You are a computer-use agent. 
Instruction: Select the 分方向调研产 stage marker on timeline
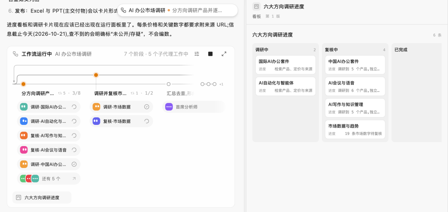[x=23, y=84]
